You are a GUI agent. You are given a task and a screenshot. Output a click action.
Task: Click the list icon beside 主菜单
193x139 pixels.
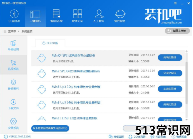(x=5, y=31)
